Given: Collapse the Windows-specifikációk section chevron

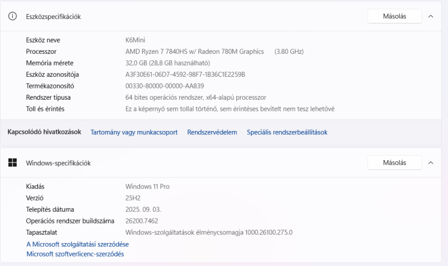Looking at the screenshot, I should coord(431,163).
